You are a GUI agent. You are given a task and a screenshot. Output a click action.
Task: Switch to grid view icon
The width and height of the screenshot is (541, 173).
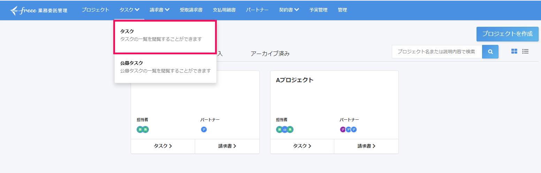click(514, 52)
